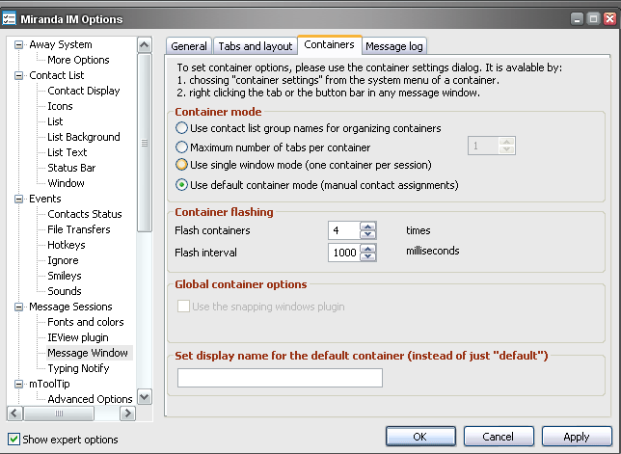Click the default container display name field

(280, 378)
